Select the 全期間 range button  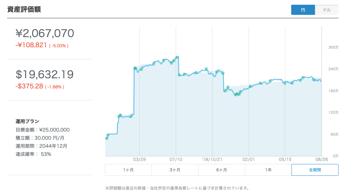pyautogui.click(x=315, y=170)
